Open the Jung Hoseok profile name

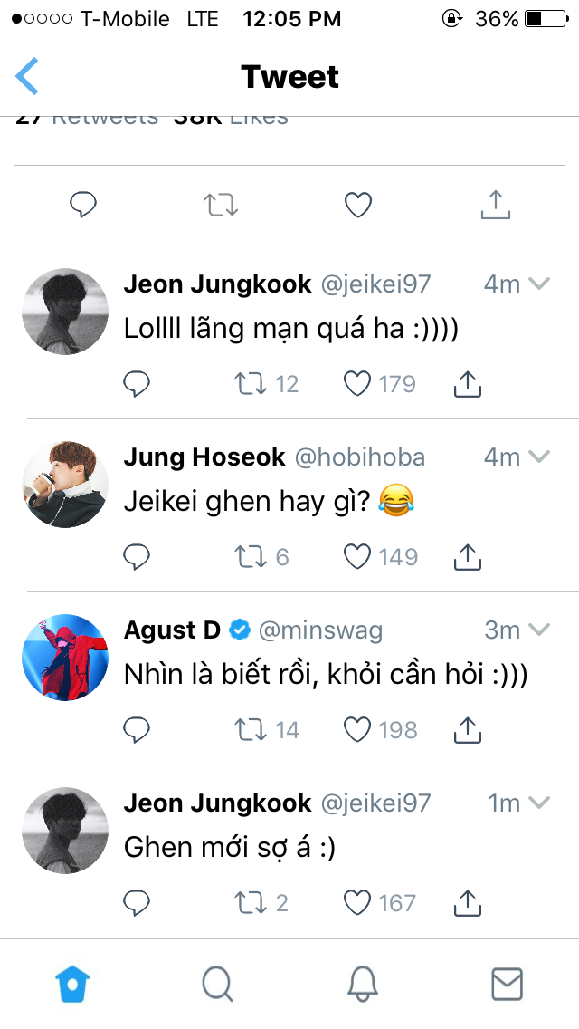[x=204, y=457]
